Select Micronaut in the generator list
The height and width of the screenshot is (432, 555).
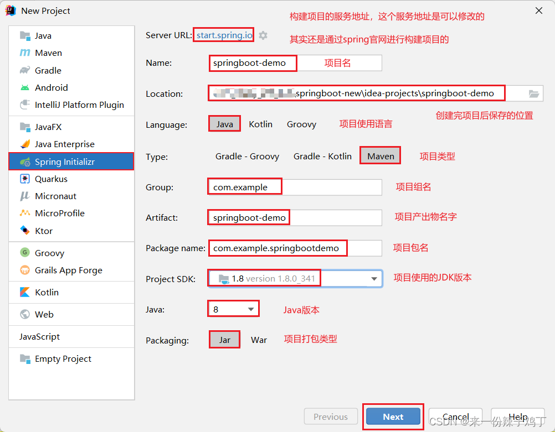click(x=71, y=196)
